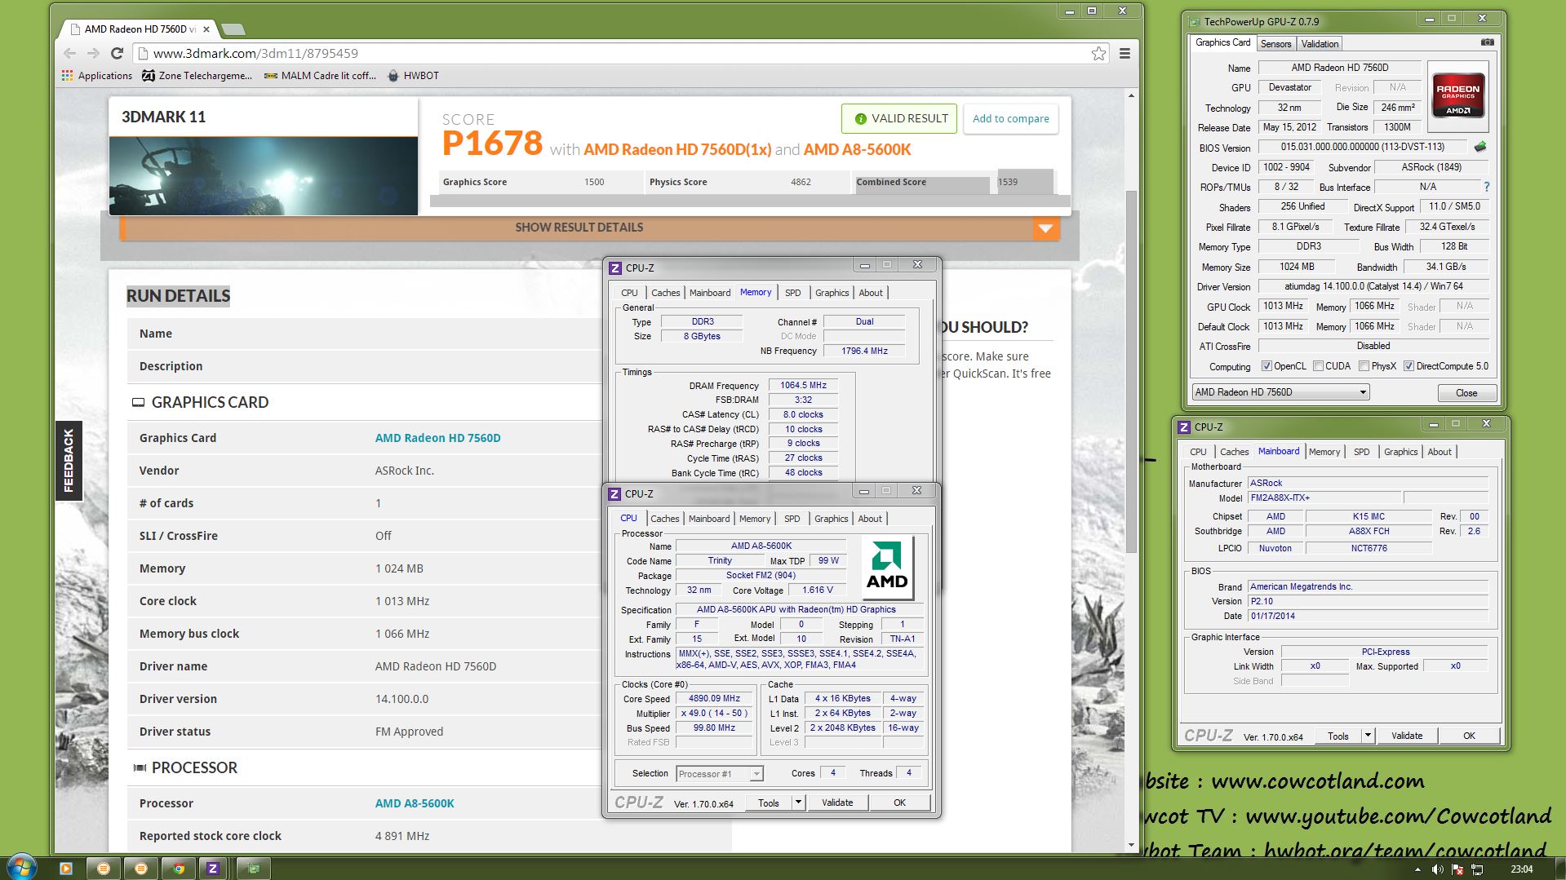The image size is (1566, 880).
Task: Open the Graphics tab in the CPU-Z mainboard window
Action: coord(1400,452)
